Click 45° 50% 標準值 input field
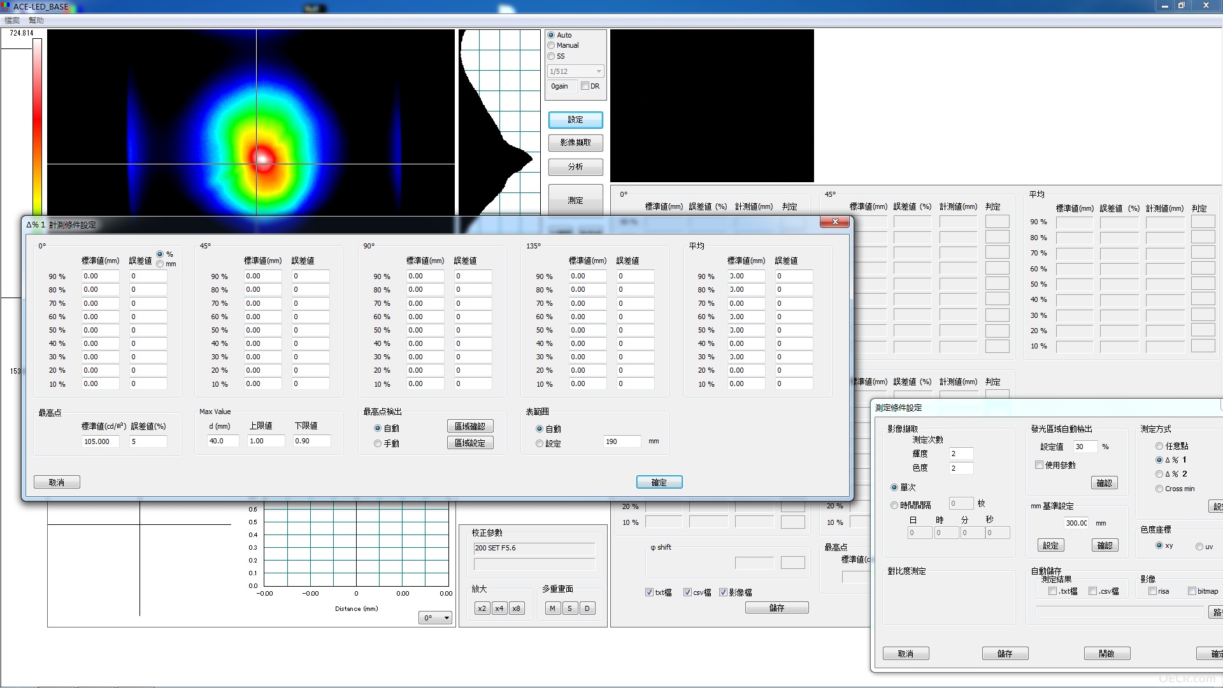Image resolution: width=1223 pixels, height=688 pixels. point(262,330)
